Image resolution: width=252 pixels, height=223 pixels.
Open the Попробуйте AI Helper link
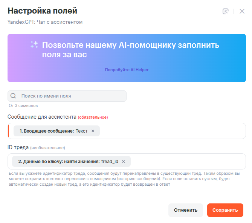point(127,70)
